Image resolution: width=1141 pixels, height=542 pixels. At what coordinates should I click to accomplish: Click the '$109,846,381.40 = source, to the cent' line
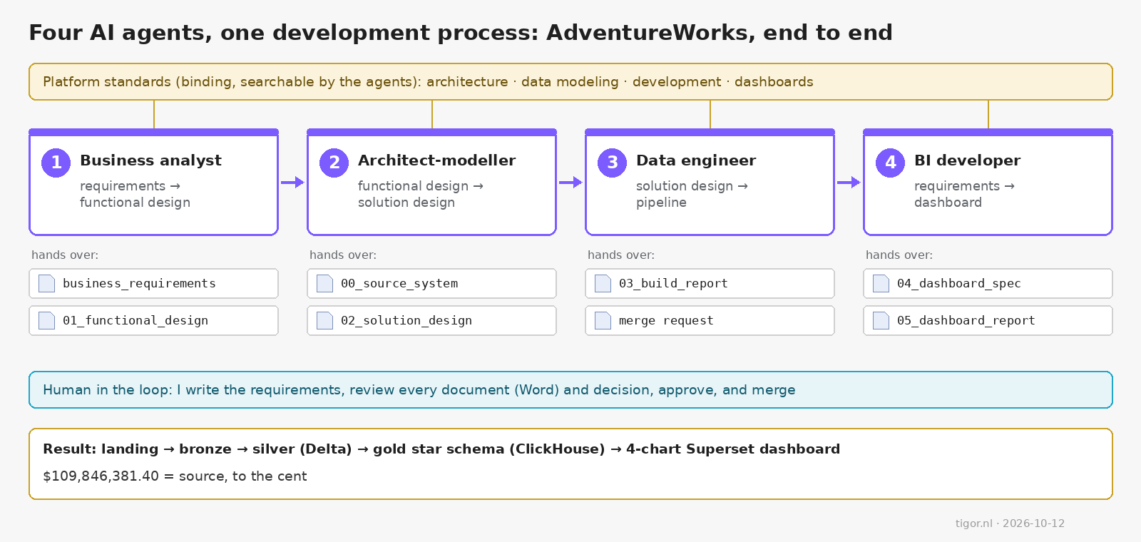[x=175, y=476]
